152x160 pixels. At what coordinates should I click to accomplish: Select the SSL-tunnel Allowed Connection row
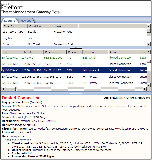(74, 58)
